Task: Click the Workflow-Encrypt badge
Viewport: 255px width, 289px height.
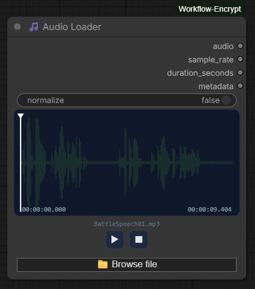Action: point(210,9)
